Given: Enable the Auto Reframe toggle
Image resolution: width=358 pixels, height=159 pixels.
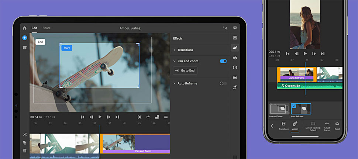Looking at the screenshot, I should 223,83.
